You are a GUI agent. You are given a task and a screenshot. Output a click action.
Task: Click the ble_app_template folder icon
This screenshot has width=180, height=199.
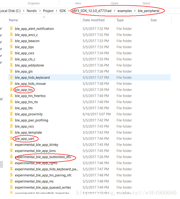[x=11, y=132]
